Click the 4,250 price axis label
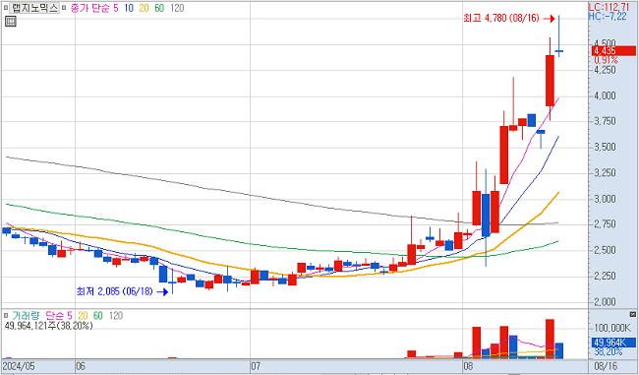 [x=605, y=70]
